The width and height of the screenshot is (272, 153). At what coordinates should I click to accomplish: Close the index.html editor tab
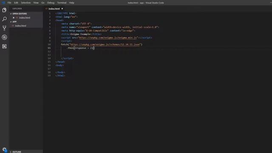(x=62, y=8)
